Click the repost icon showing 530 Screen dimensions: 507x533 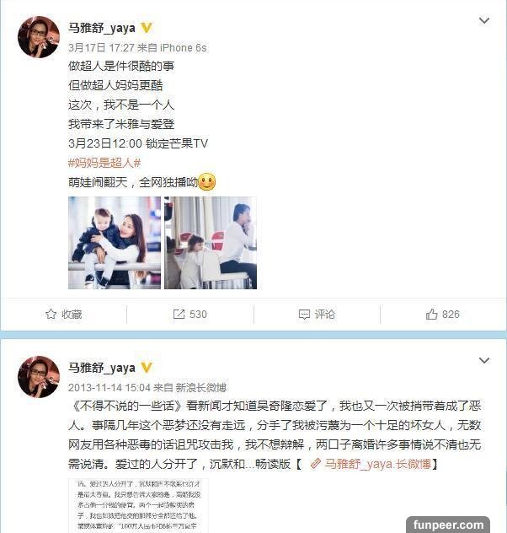coord(179,314)
